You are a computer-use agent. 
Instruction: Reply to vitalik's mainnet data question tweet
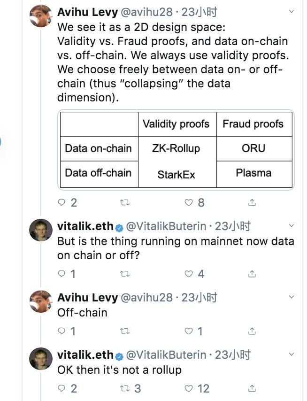pyautogui.click(x=61, y=273)
